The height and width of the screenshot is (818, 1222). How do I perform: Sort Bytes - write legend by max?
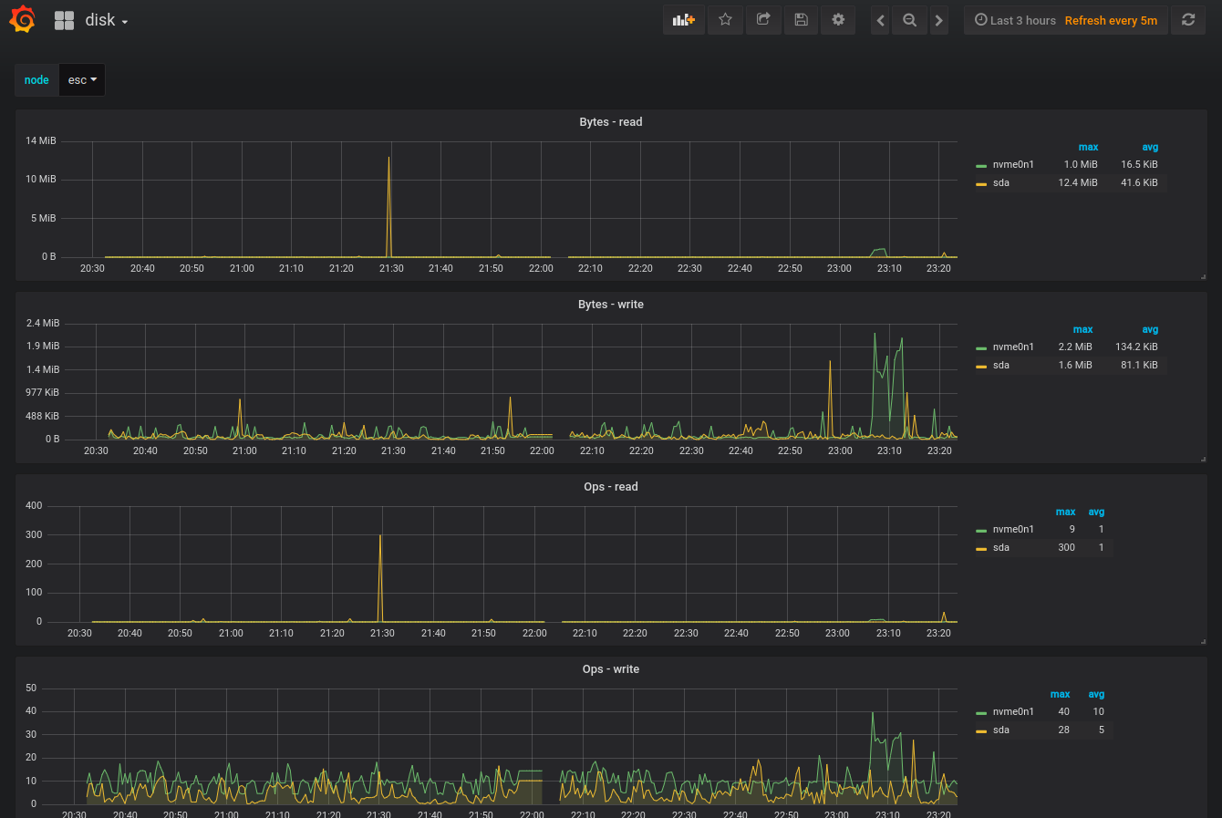pyautogui.click(x=1082, y=329)
